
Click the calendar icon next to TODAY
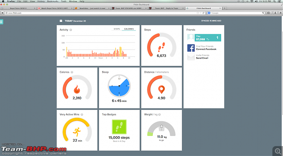[x=61, y=21]
